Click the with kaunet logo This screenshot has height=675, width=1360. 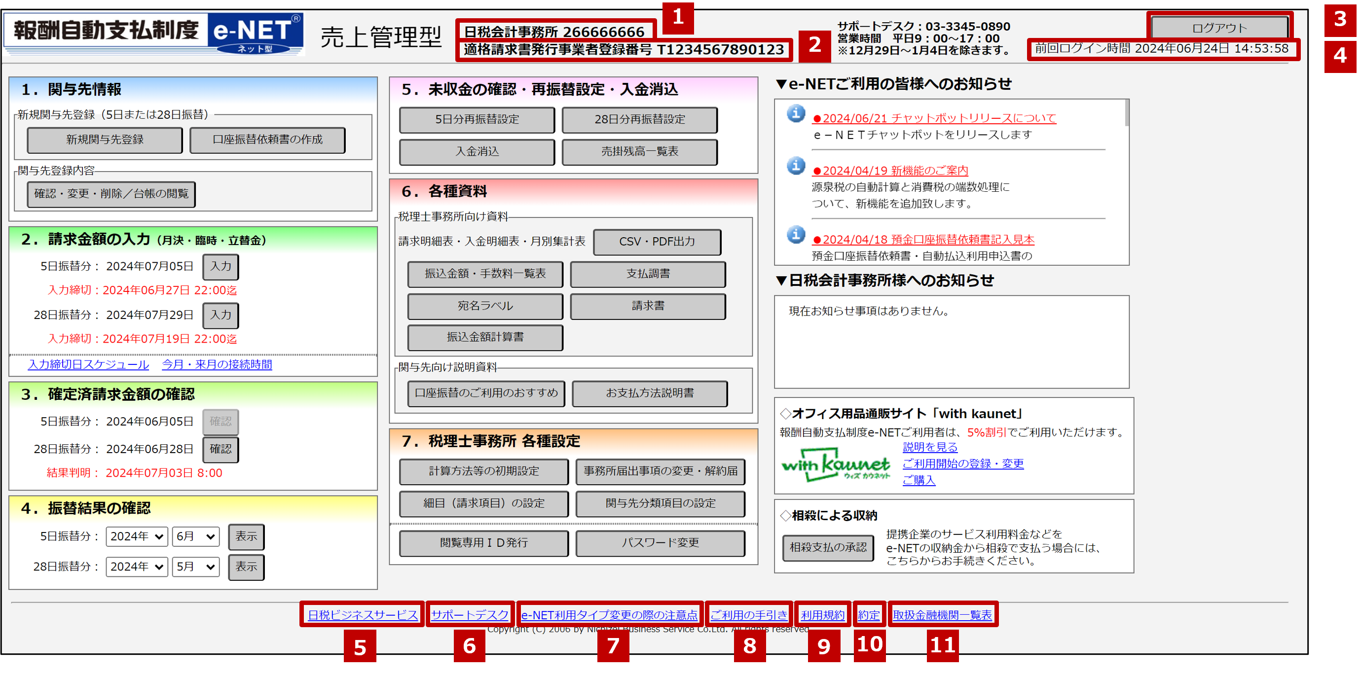[x=835, y=464]
